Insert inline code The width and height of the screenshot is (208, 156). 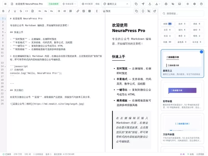(x=27, y=11)
